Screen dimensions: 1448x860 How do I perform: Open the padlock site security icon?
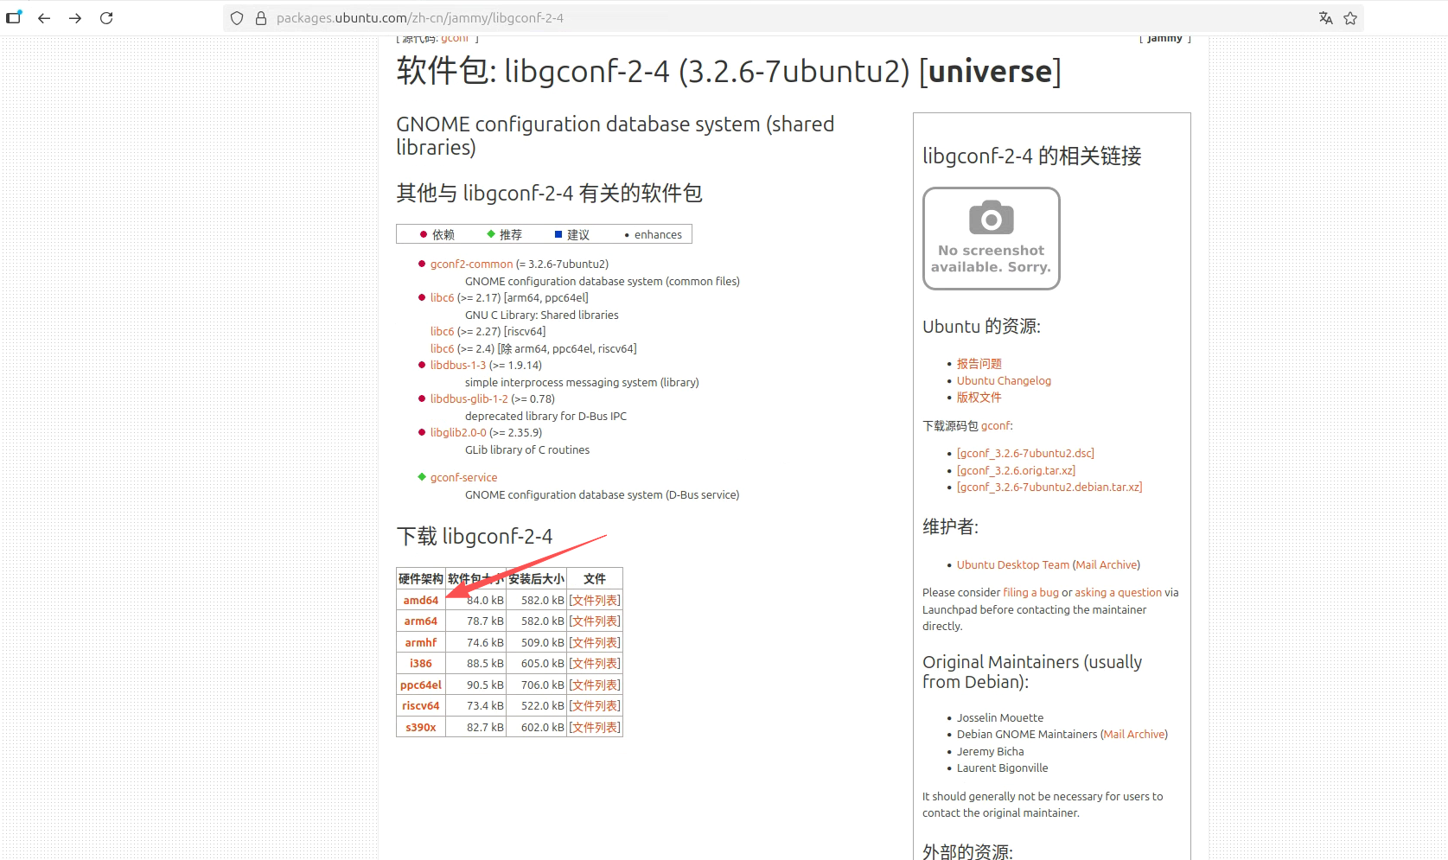(261, 17)
